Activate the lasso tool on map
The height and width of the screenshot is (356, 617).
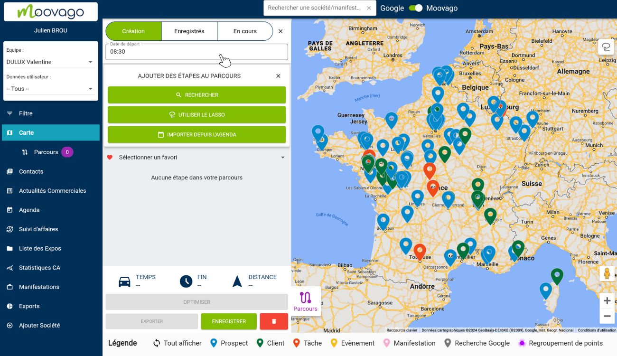point(606,47)
